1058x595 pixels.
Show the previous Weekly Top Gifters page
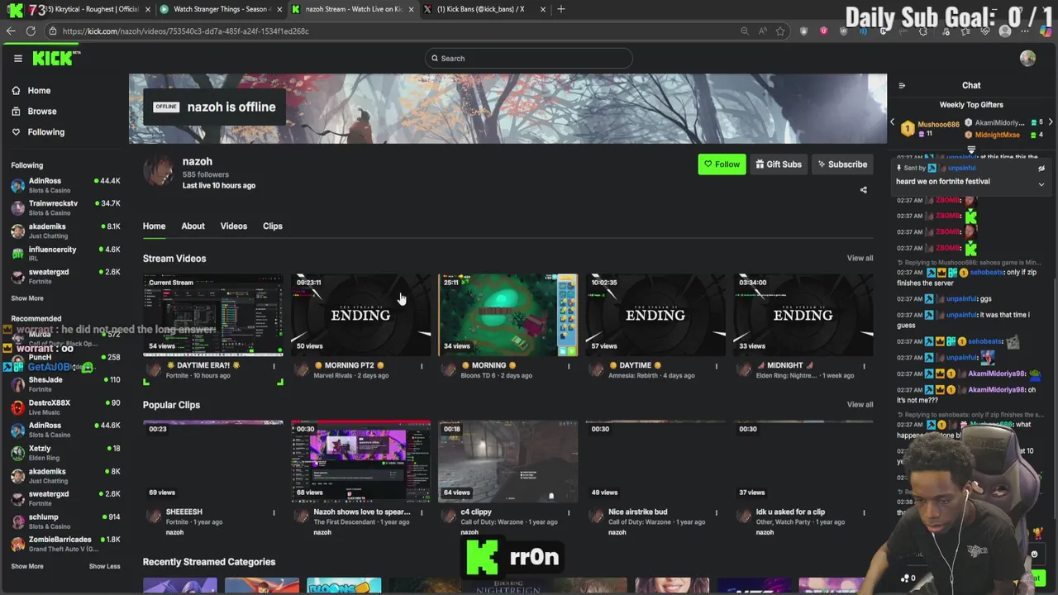coord(892,122)
